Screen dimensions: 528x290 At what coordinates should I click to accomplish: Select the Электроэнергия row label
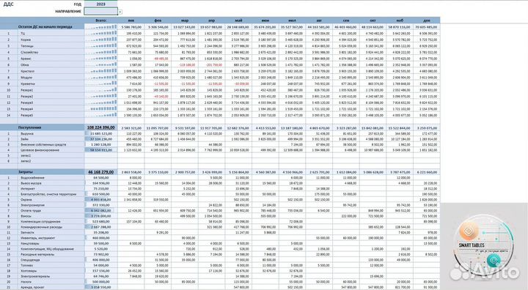coord(33,205)
